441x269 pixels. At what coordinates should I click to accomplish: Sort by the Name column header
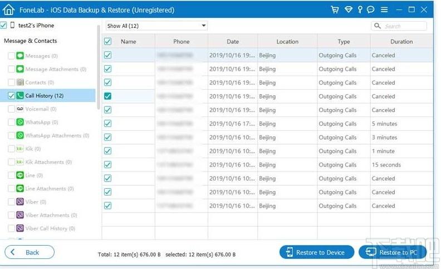129,41
